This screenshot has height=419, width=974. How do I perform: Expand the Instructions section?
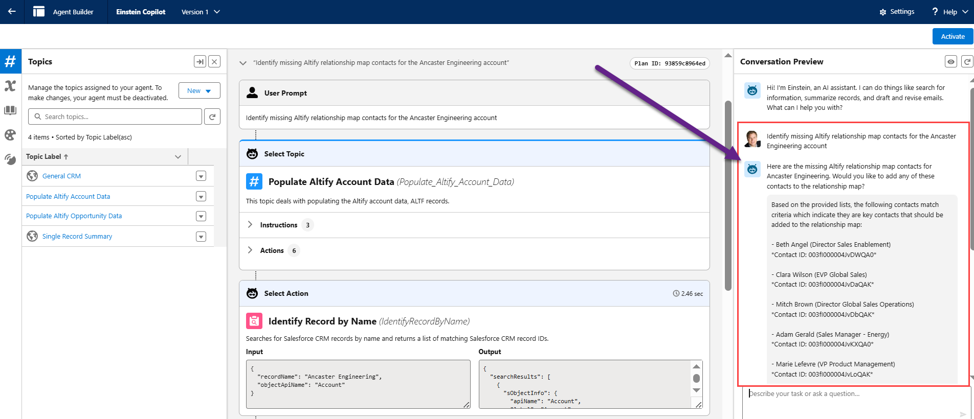coord(250,225)
